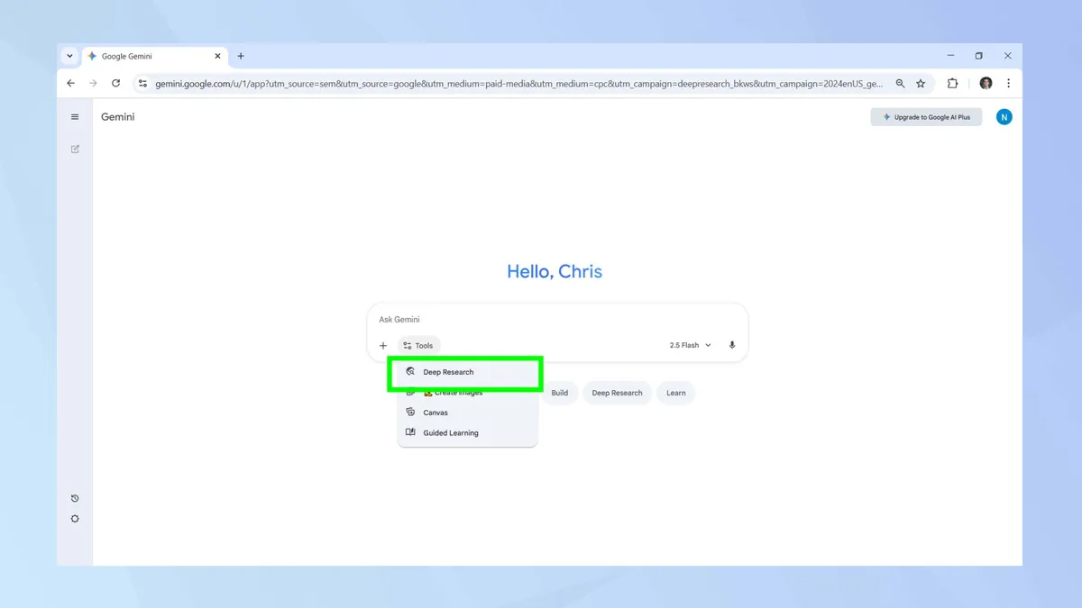The width and height of the screenshot is (1082, 608).
Task: Open Chrome's tab search chevron
Action: pyautogui.click(x=69, y=55)
